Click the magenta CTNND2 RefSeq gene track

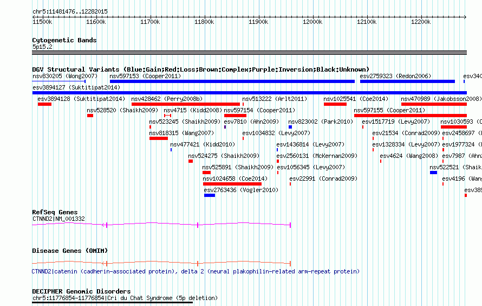click(x=161, y=225)
